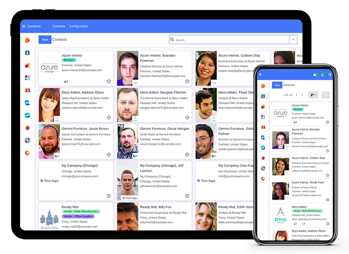Open the azure interior logo card on tablet
The width and height of the screenshot is (349, 254).
click(49, 68)
